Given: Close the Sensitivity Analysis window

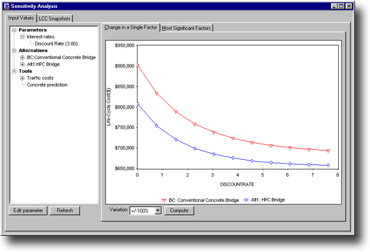Looking at the screenshot, I should coord(349,6).
